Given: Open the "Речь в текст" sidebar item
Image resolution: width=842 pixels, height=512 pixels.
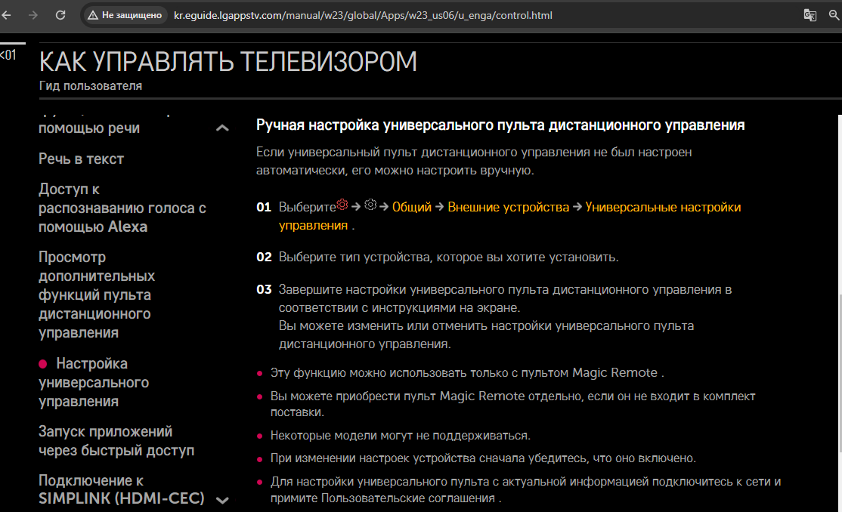Looking at the screenshot, I should tap(81, 159).
